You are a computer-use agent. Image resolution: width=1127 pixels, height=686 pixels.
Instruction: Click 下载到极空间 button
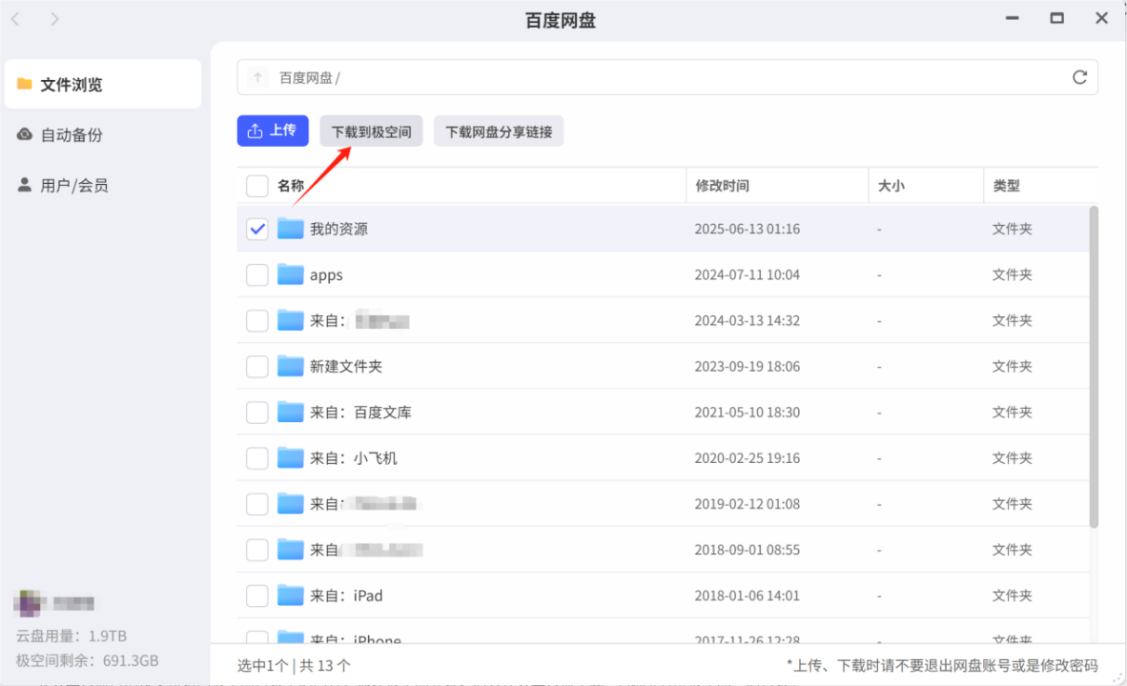tap(371, 131)
